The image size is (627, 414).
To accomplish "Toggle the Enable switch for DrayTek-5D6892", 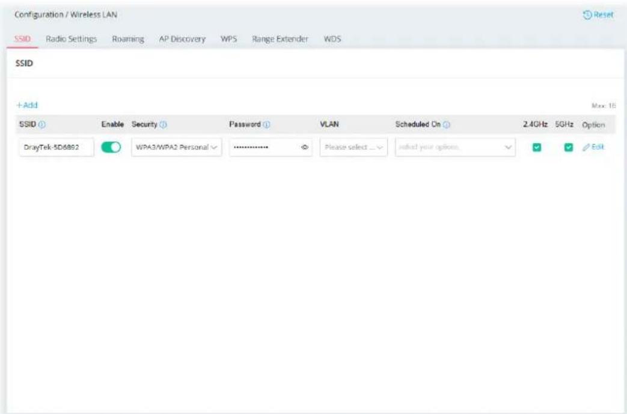I will pos(111,147).
